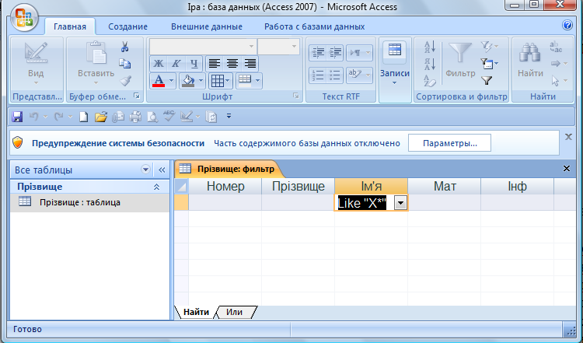The width and height of the screenshot is (583, 343).
Task: Click the fill color bucket swatch
Action: [189, 81]
